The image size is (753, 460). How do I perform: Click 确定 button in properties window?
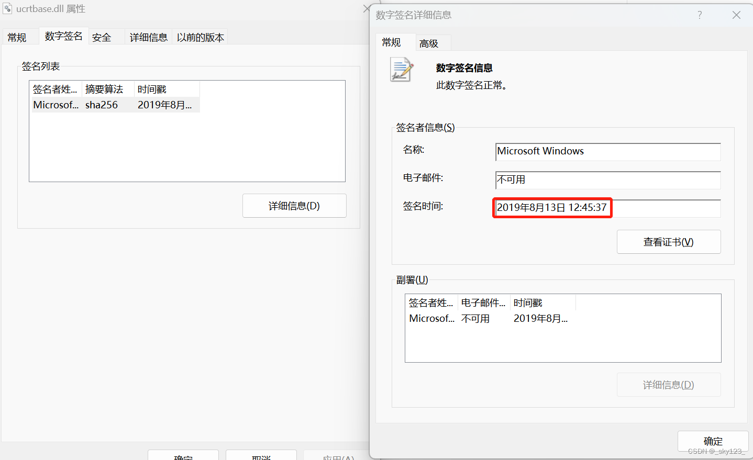[183, 455]
